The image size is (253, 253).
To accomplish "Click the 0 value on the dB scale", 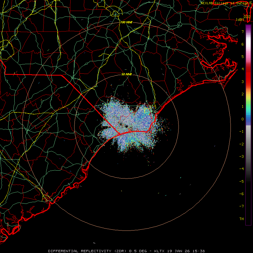I will tap(243, 119).
